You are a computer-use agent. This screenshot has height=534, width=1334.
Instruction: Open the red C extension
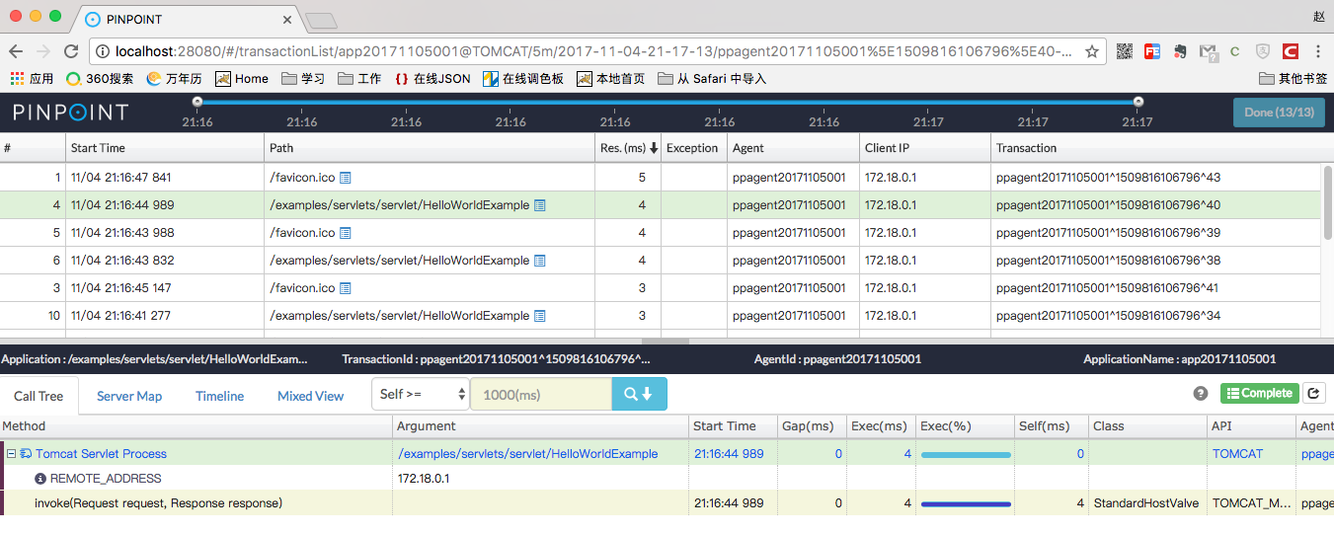coord(1291,51)
